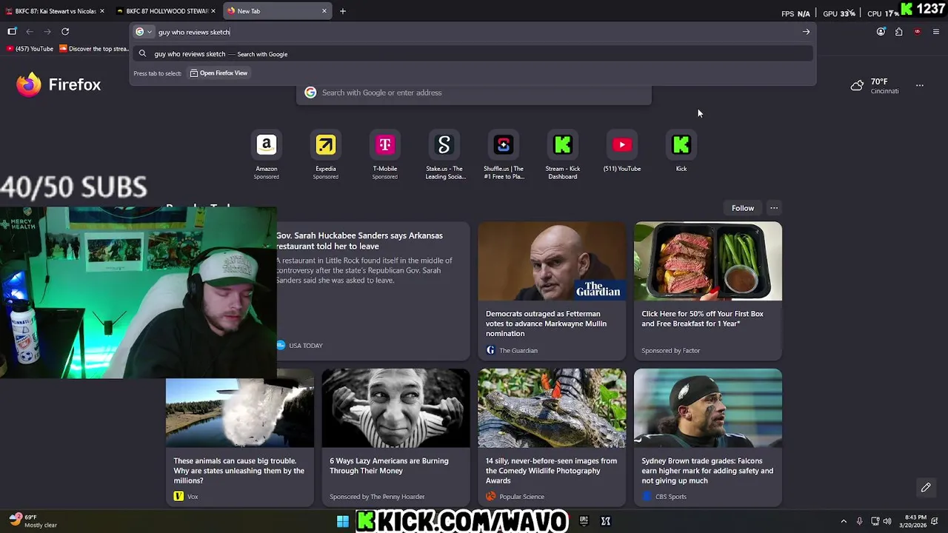Image resolution: width=948 pixels, height=533 pixels.
Task: Open Click Here for 50% off ad
Action: point(702,318)
